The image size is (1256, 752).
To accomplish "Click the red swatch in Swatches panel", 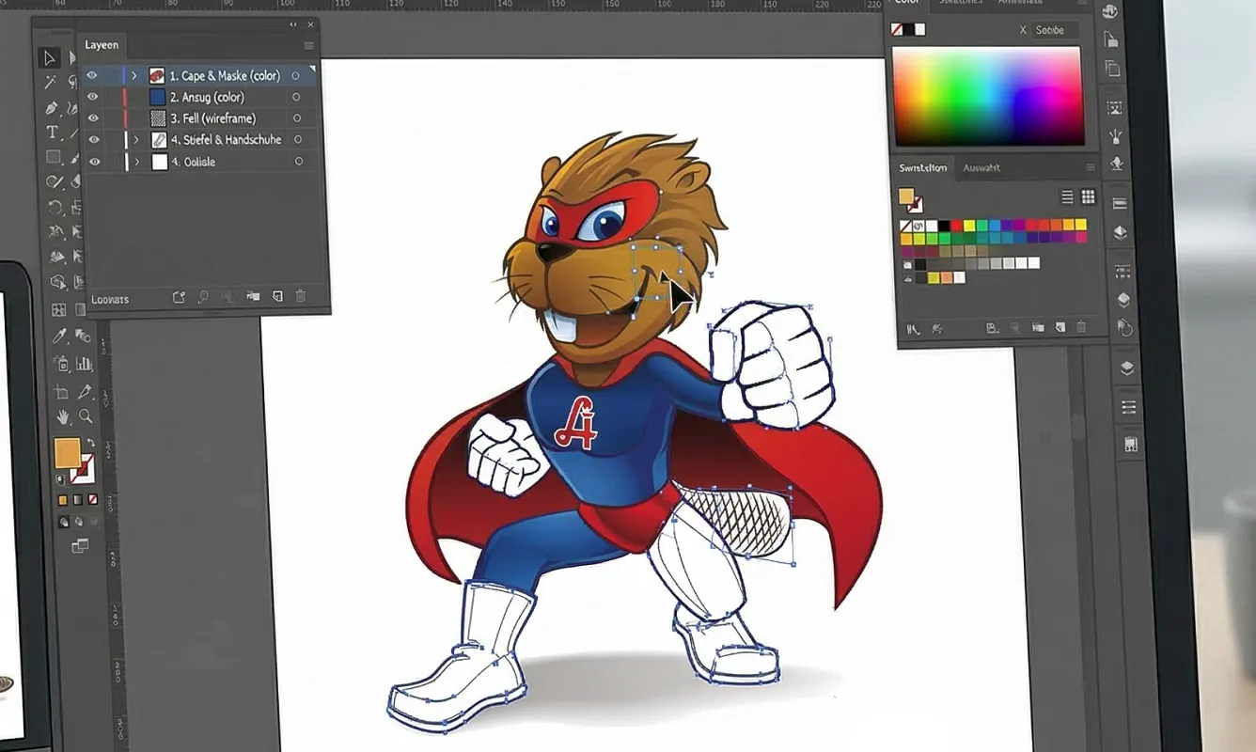I will (956, 226).
